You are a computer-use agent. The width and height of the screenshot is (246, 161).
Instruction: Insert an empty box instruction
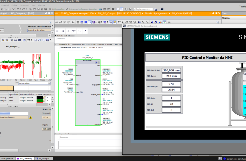[x=74, y=31]
